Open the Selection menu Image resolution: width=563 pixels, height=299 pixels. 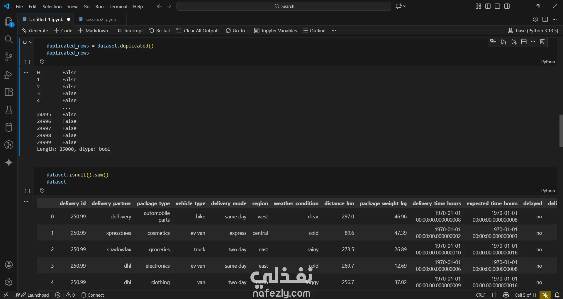pyautogui.click(x=52, y=6)
